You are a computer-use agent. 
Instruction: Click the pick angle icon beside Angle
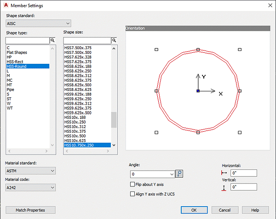[x=179, y=174]
